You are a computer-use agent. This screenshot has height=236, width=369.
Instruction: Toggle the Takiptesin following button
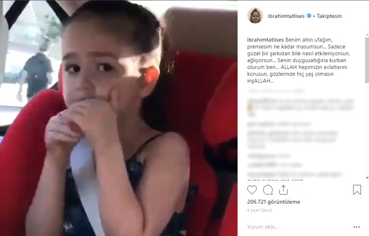[329, 16]
